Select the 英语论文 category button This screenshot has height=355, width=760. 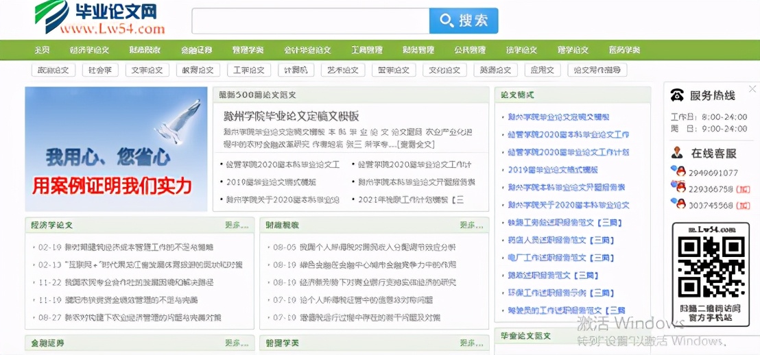pos(495,70)
